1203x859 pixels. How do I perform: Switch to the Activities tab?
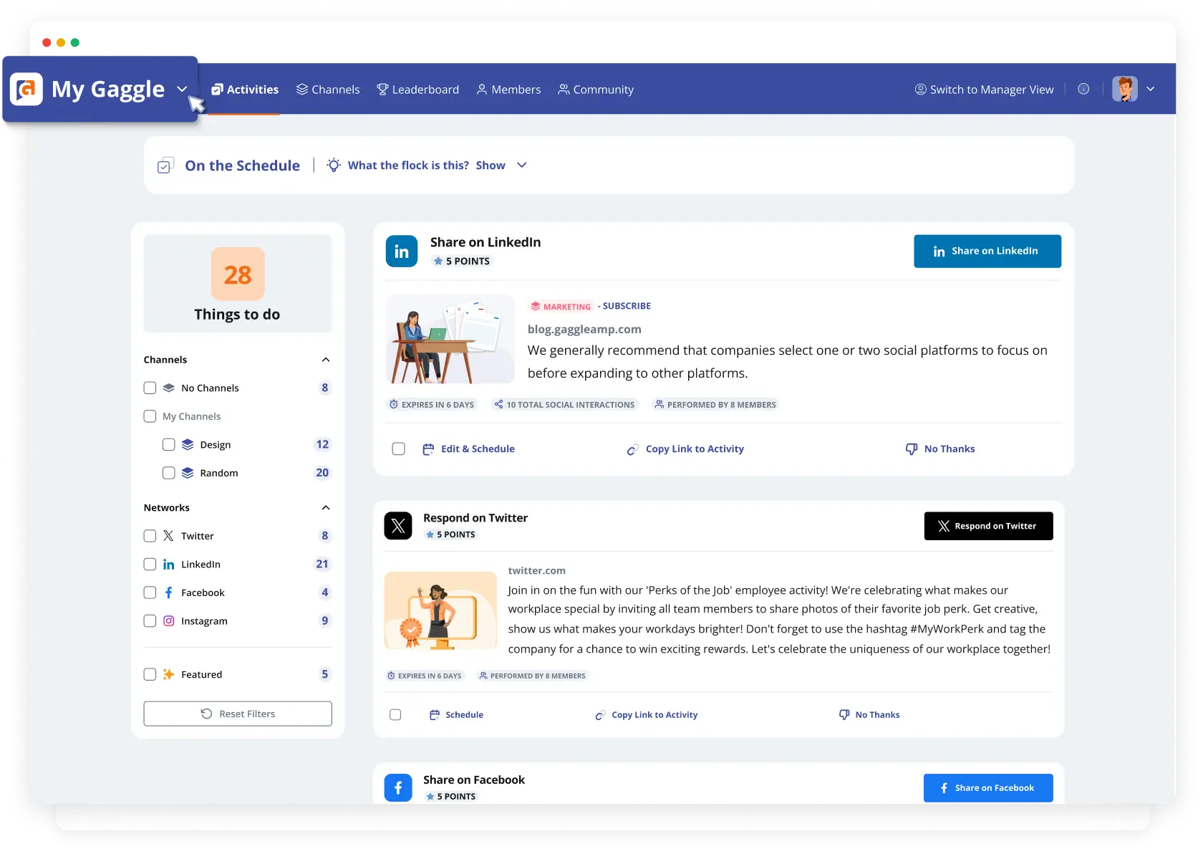coord(245,90)
